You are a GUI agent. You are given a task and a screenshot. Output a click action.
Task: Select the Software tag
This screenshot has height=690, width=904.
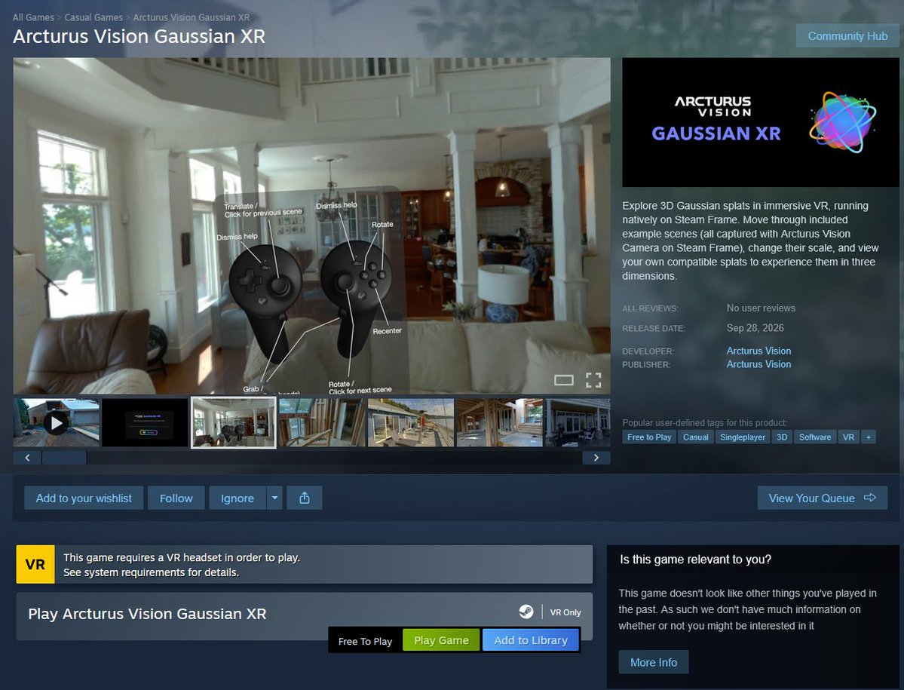[x=814, y=437]
